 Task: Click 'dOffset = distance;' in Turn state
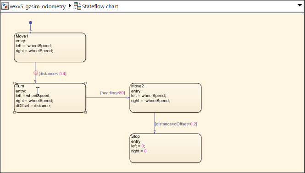pos(33,106)
